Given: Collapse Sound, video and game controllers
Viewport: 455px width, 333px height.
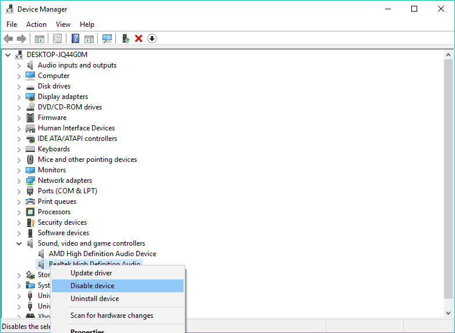Looking at the screenshot, I should tap(19, 244).
